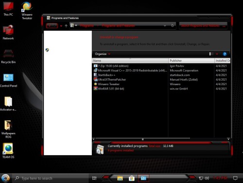Click installed programs icon in details pane
Viewport: 243px width, 183px height.
pyautogui.click(x=100, y=149)
